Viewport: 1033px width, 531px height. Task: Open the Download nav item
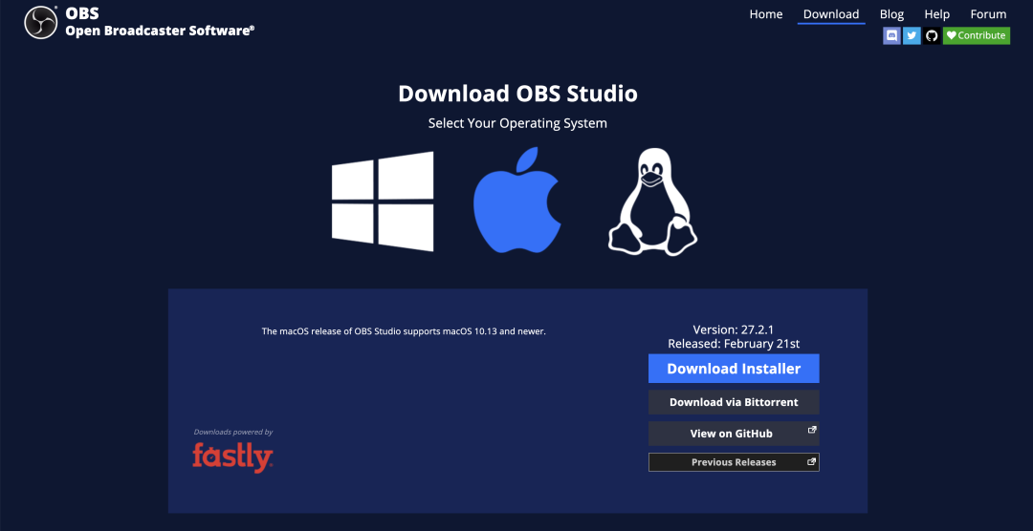click(831, 13)
